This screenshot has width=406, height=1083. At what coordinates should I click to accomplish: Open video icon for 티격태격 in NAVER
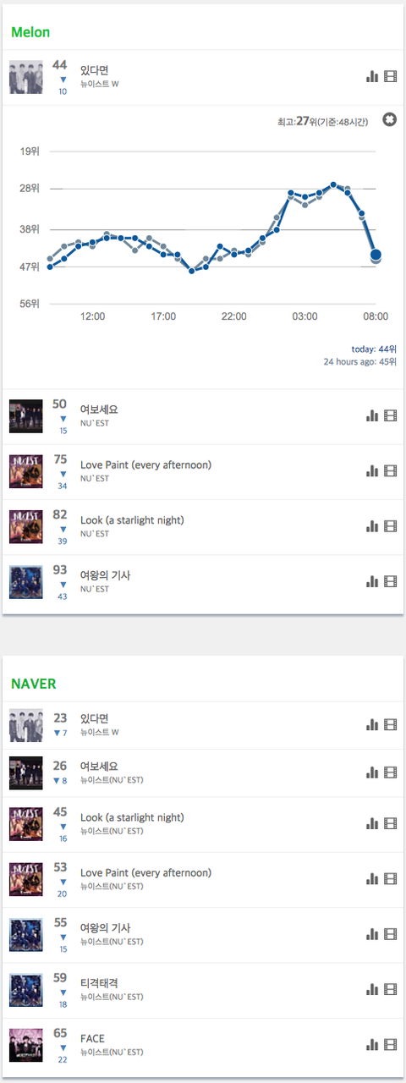click(x=390, y=989)
